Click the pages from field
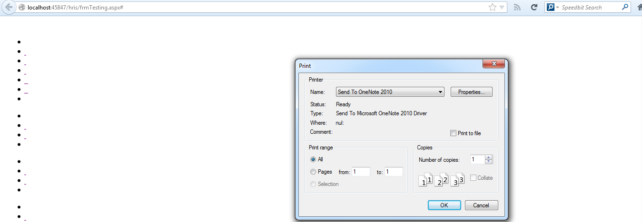This screenshot has width=642, height=222. [361, 172]
